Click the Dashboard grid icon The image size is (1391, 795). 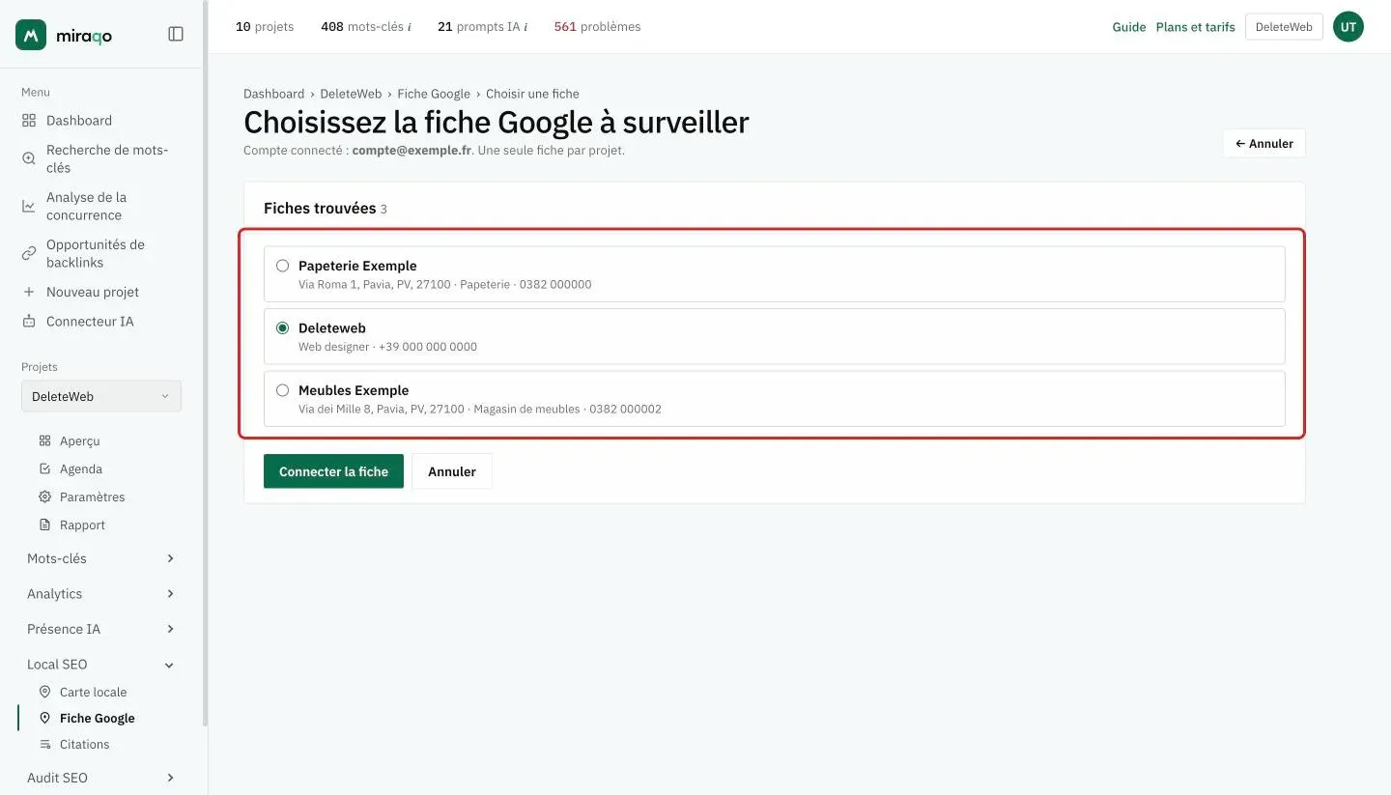(29, 121)
